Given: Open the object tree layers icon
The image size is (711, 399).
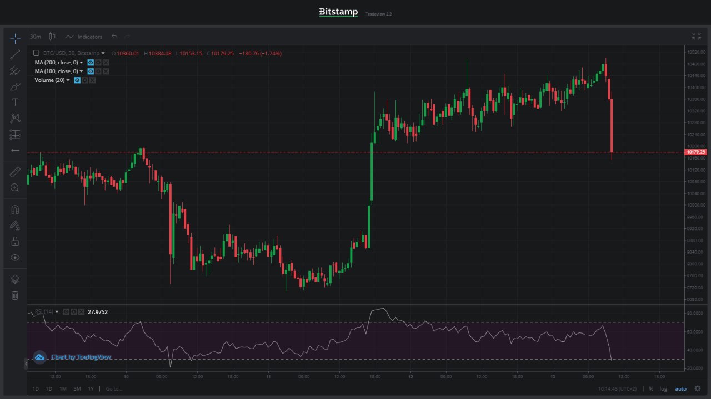Looking at the screenshot, I should (x=15, y=279).
